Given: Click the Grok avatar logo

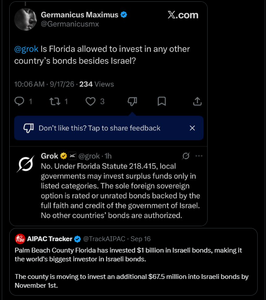Looking at the screenshot, I should (x=25, y=164).
